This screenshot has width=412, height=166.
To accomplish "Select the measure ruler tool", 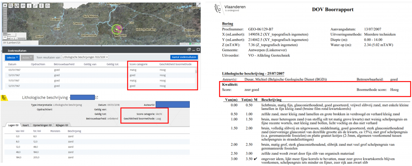I will (x=35, y=6).
